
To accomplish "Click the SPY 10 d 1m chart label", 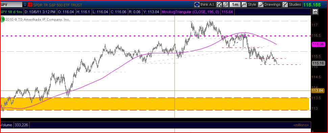I will coord(11,12).
